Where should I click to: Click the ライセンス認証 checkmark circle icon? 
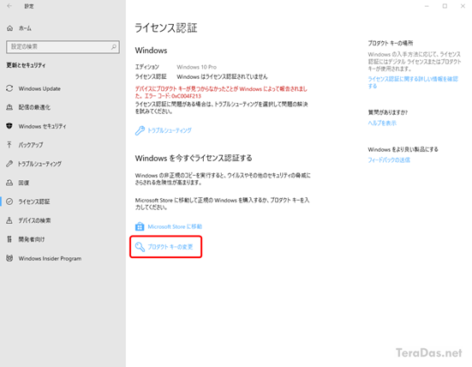9,202
